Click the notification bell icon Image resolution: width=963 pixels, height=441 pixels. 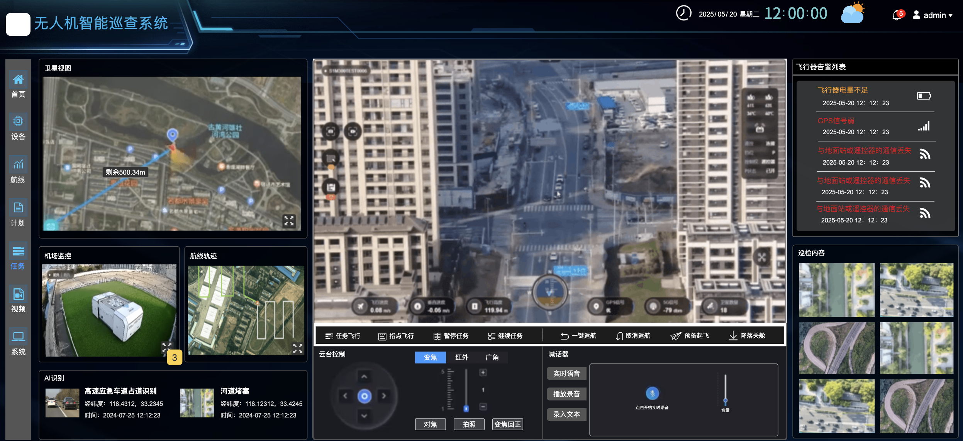tap(896, 16)
